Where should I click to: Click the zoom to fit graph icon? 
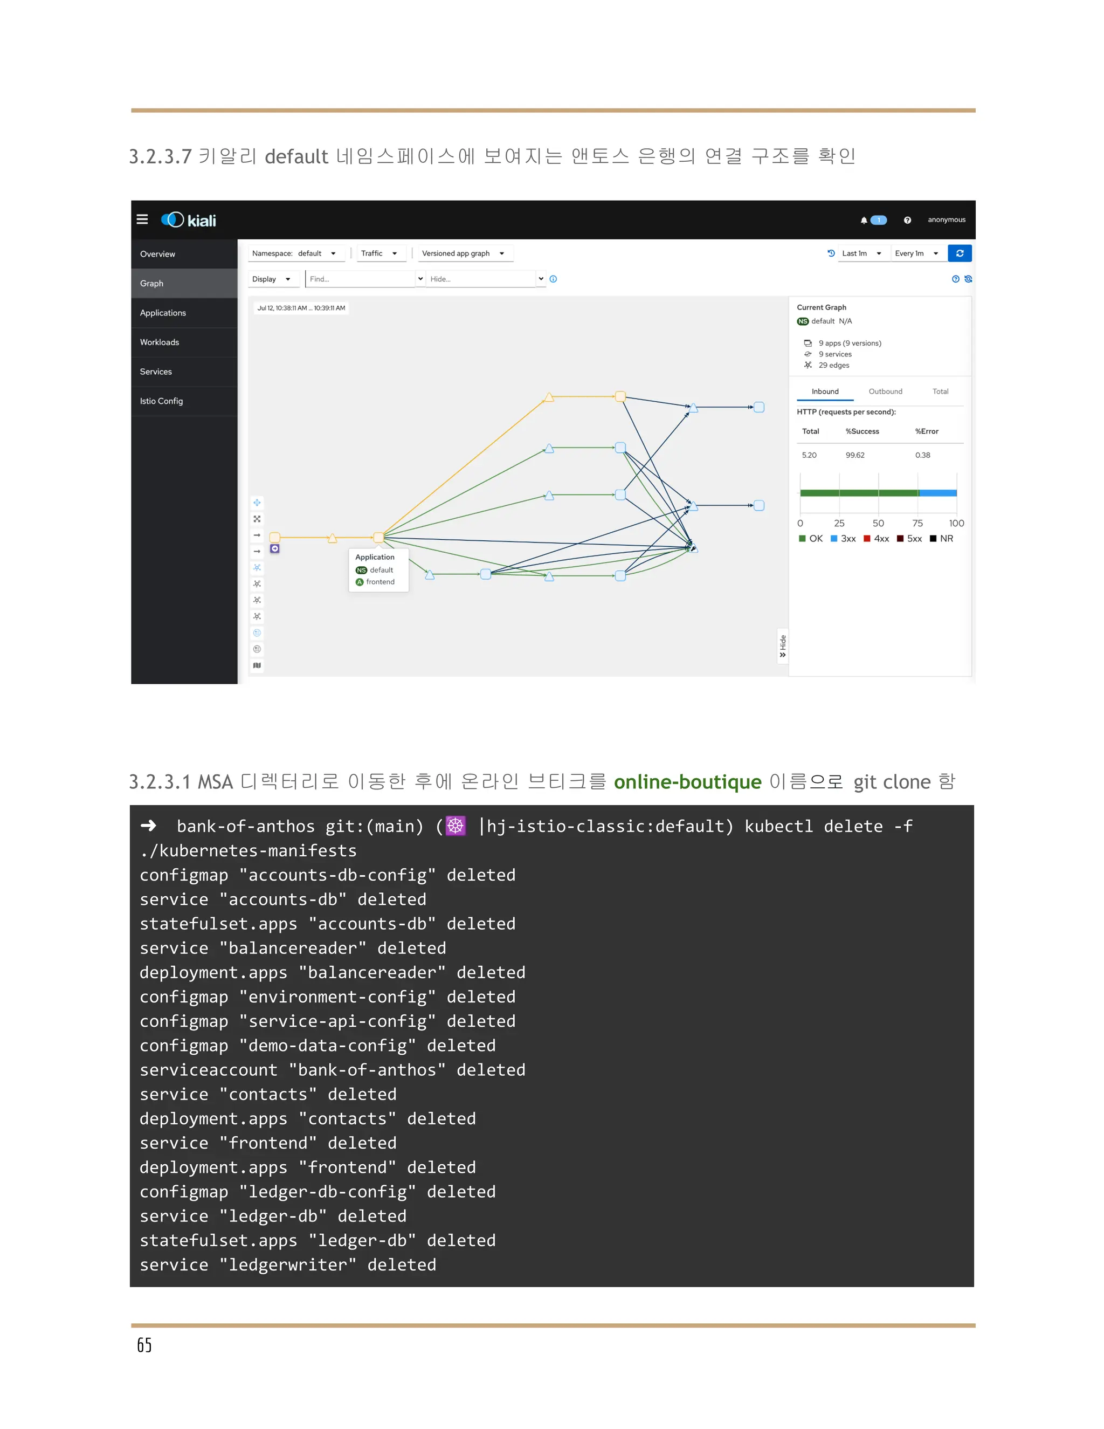click(x=257, y=519)
